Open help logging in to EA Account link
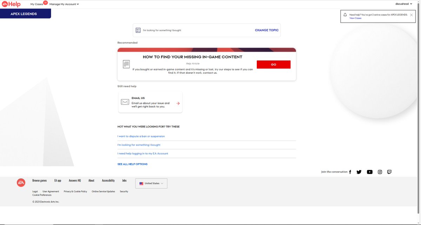Viewport: 421px width, 225px height. pyautogui.click(x=143, y=153)
